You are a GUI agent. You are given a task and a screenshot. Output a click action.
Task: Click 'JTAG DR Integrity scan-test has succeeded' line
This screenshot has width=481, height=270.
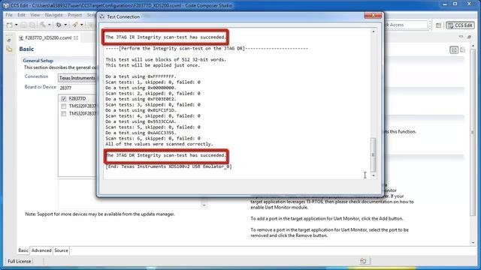tap(165, 155)
